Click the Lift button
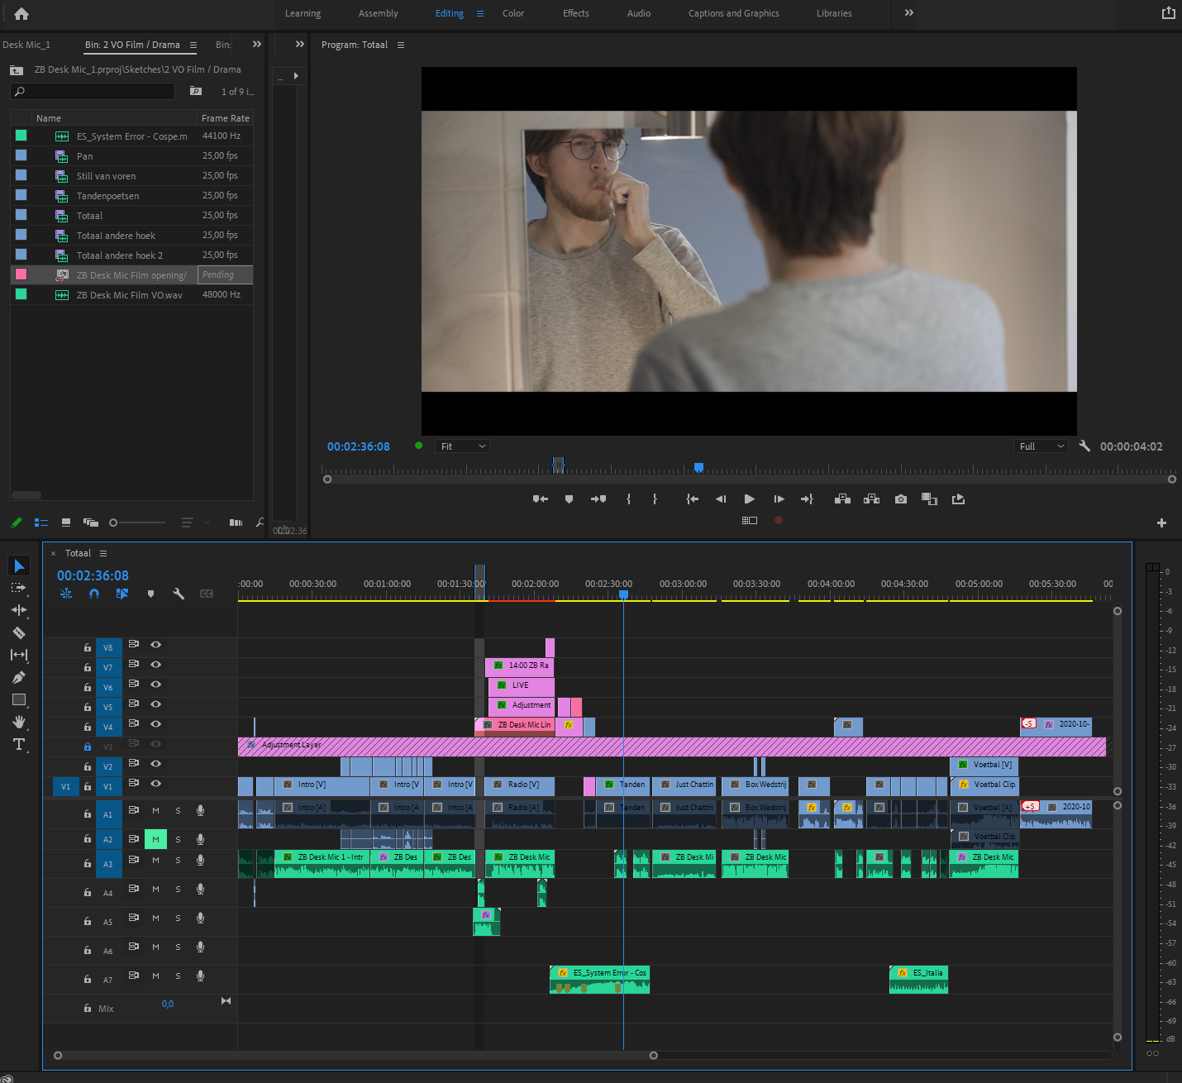Screen dimensions: 1182x1083 (x=842, y=499)
